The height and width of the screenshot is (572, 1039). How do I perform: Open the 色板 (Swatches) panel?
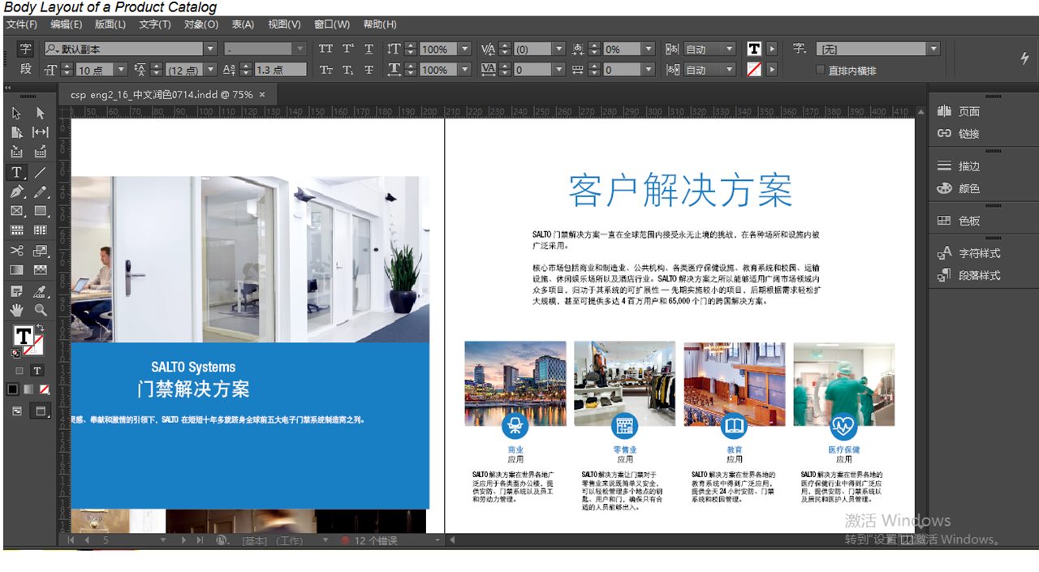(959, 220)
